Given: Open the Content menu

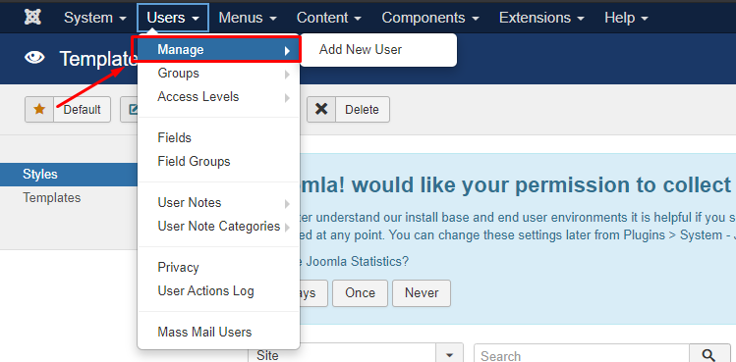Looking at the screenshot, I should click(329, 18).
